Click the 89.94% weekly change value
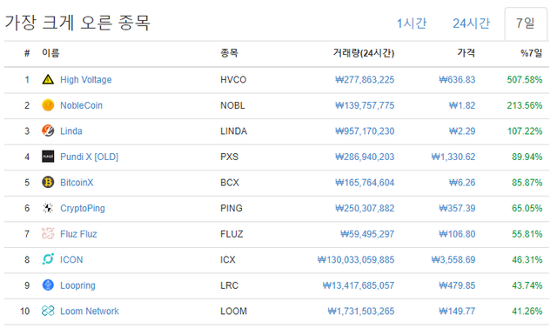The image size is (557, 328). tap(527, 157)
